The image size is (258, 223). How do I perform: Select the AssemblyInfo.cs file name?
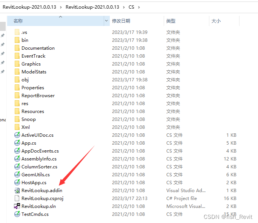[39, 159]
